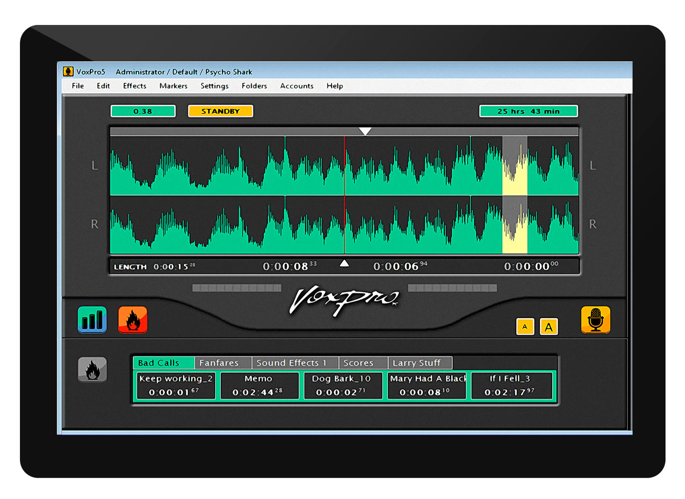Click the right-side R channel label
Viewport: 685px width, 499px height.
(x=593, y=224)
